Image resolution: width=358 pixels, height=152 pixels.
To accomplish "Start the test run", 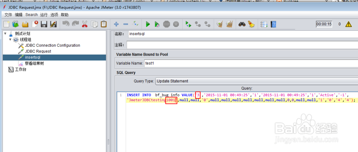I will 148,24.
